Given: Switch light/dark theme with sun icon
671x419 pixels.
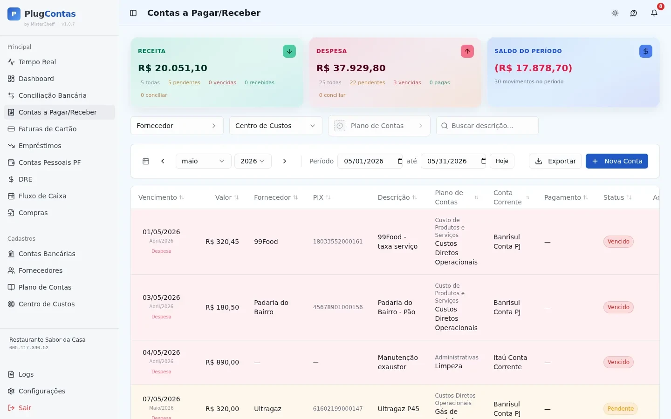Looking at the screenshot, I should (615, 13).
